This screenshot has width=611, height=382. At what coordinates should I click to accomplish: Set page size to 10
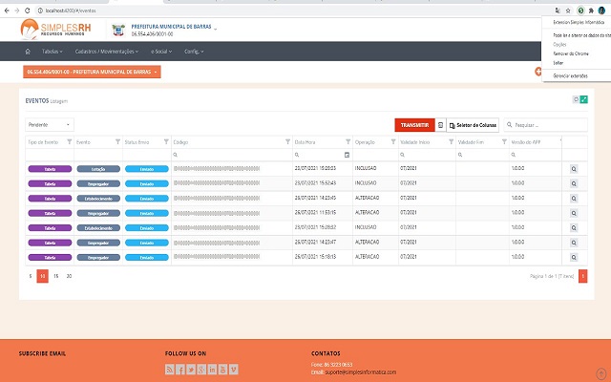tap(42, 276)
